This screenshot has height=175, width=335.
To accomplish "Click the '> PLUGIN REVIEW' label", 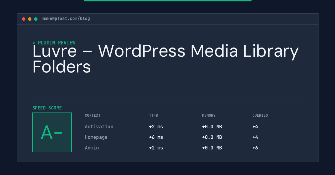I will [54, 43].
